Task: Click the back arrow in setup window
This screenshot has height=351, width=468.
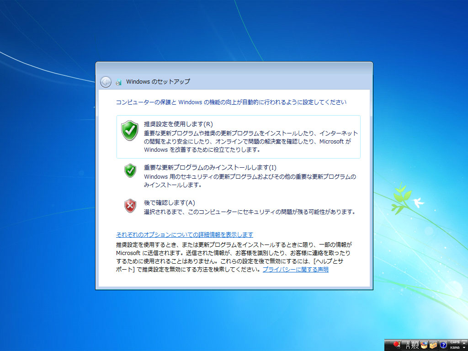Action: 106,82
